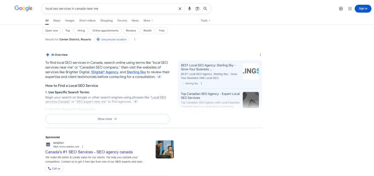The height and width of the screenshot is (176, 374).
Task: Apply the Open now filter chip
Action: [x=51, y=31]
